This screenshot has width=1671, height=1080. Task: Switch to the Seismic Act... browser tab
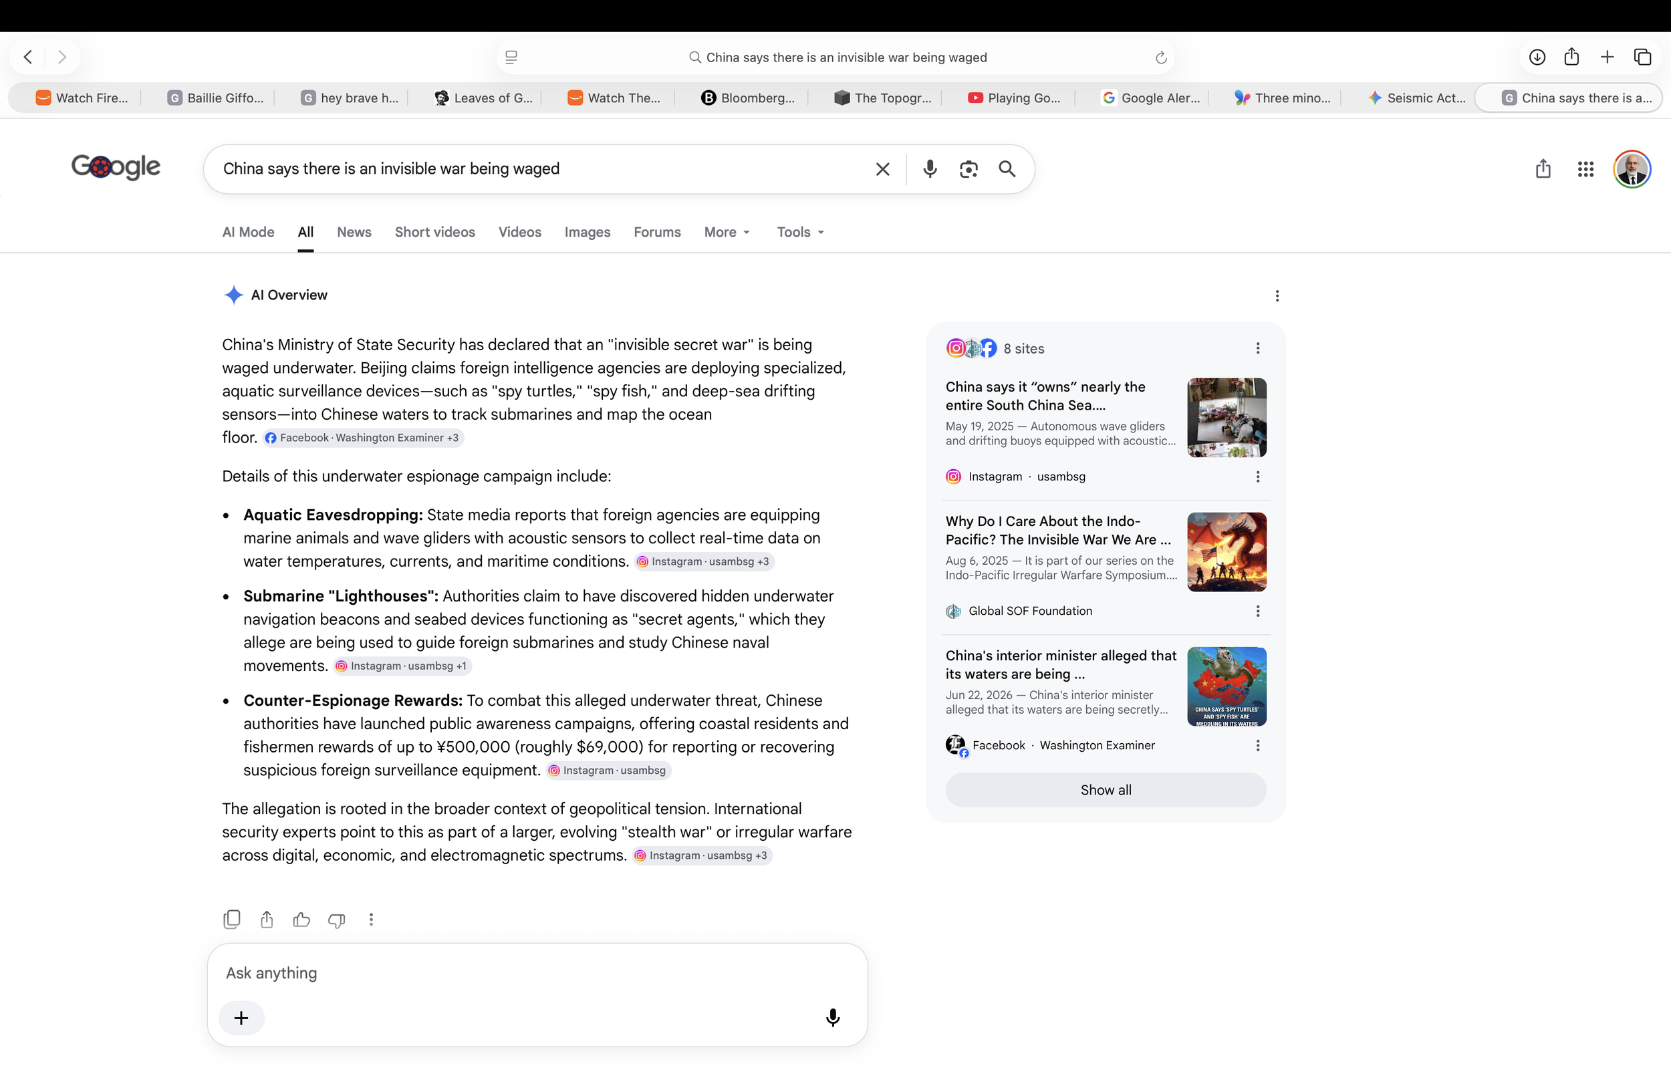(x=1416, y=98)
